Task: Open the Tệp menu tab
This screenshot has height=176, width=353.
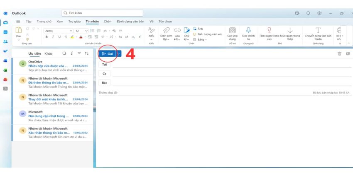Action: pos(29,22)
